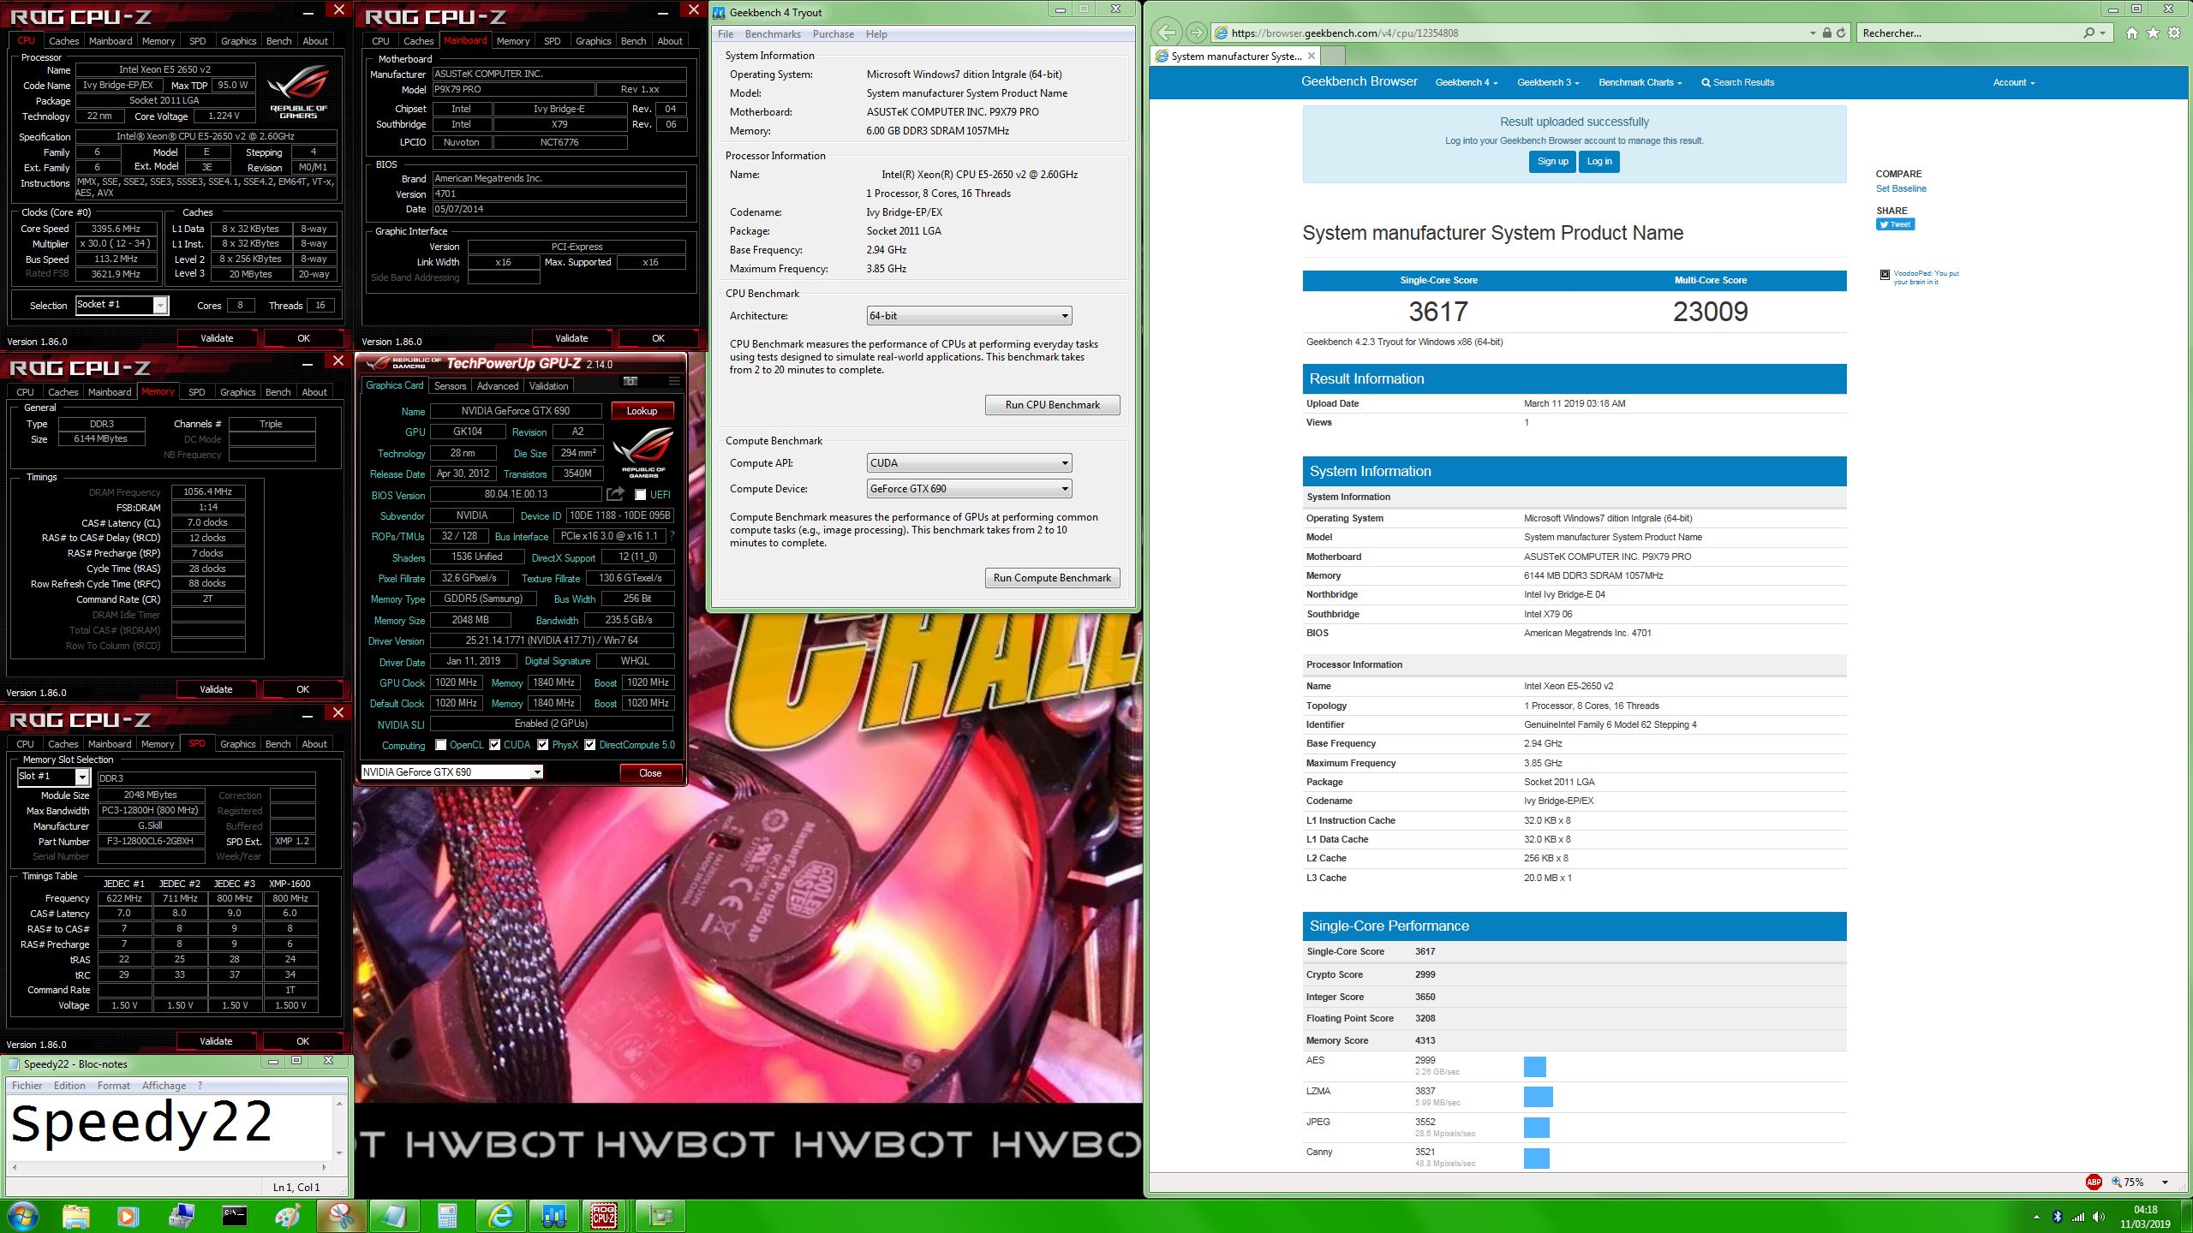Open the Compute Device GeForce GTX 690 dropdown

pos(969,488)
